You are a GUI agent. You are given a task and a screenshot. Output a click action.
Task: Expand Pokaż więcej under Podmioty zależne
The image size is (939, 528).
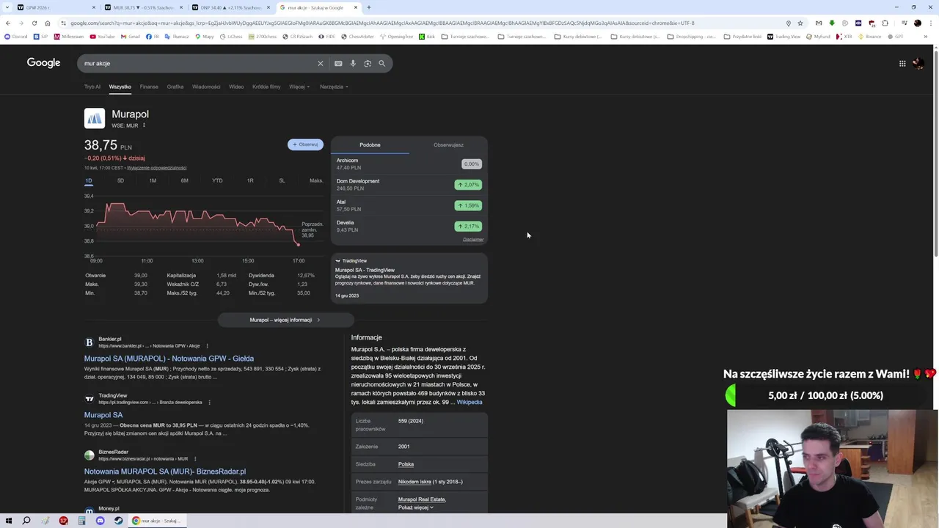click(416, 507)
